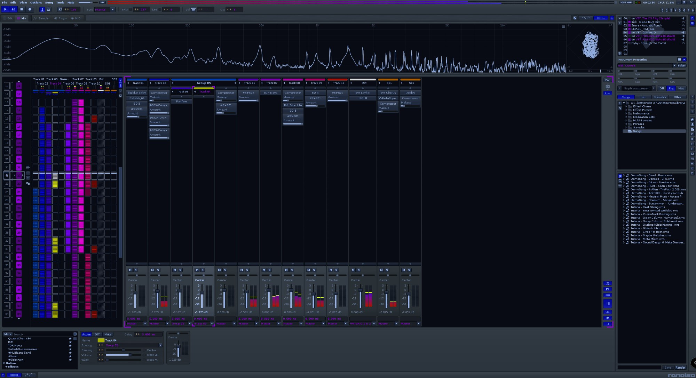Collapse the Native device category
This screenshot has width=696, height=378.
(4, 363)
